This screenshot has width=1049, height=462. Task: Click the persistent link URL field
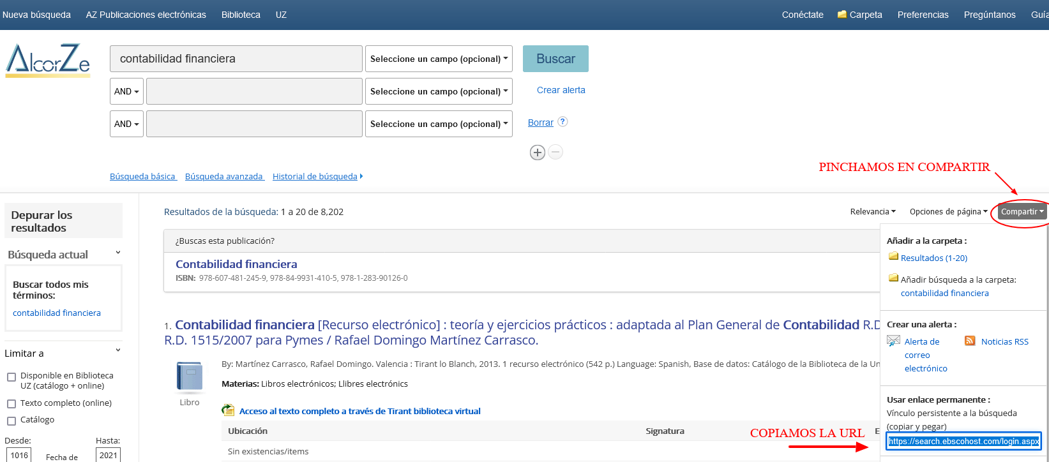click(963, 441)
